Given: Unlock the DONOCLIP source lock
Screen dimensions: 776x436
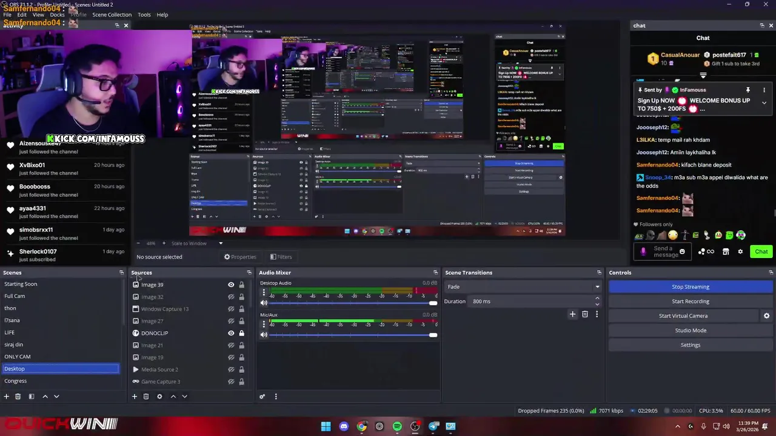Looking at the screenshot, I should (x=241, y=333).
